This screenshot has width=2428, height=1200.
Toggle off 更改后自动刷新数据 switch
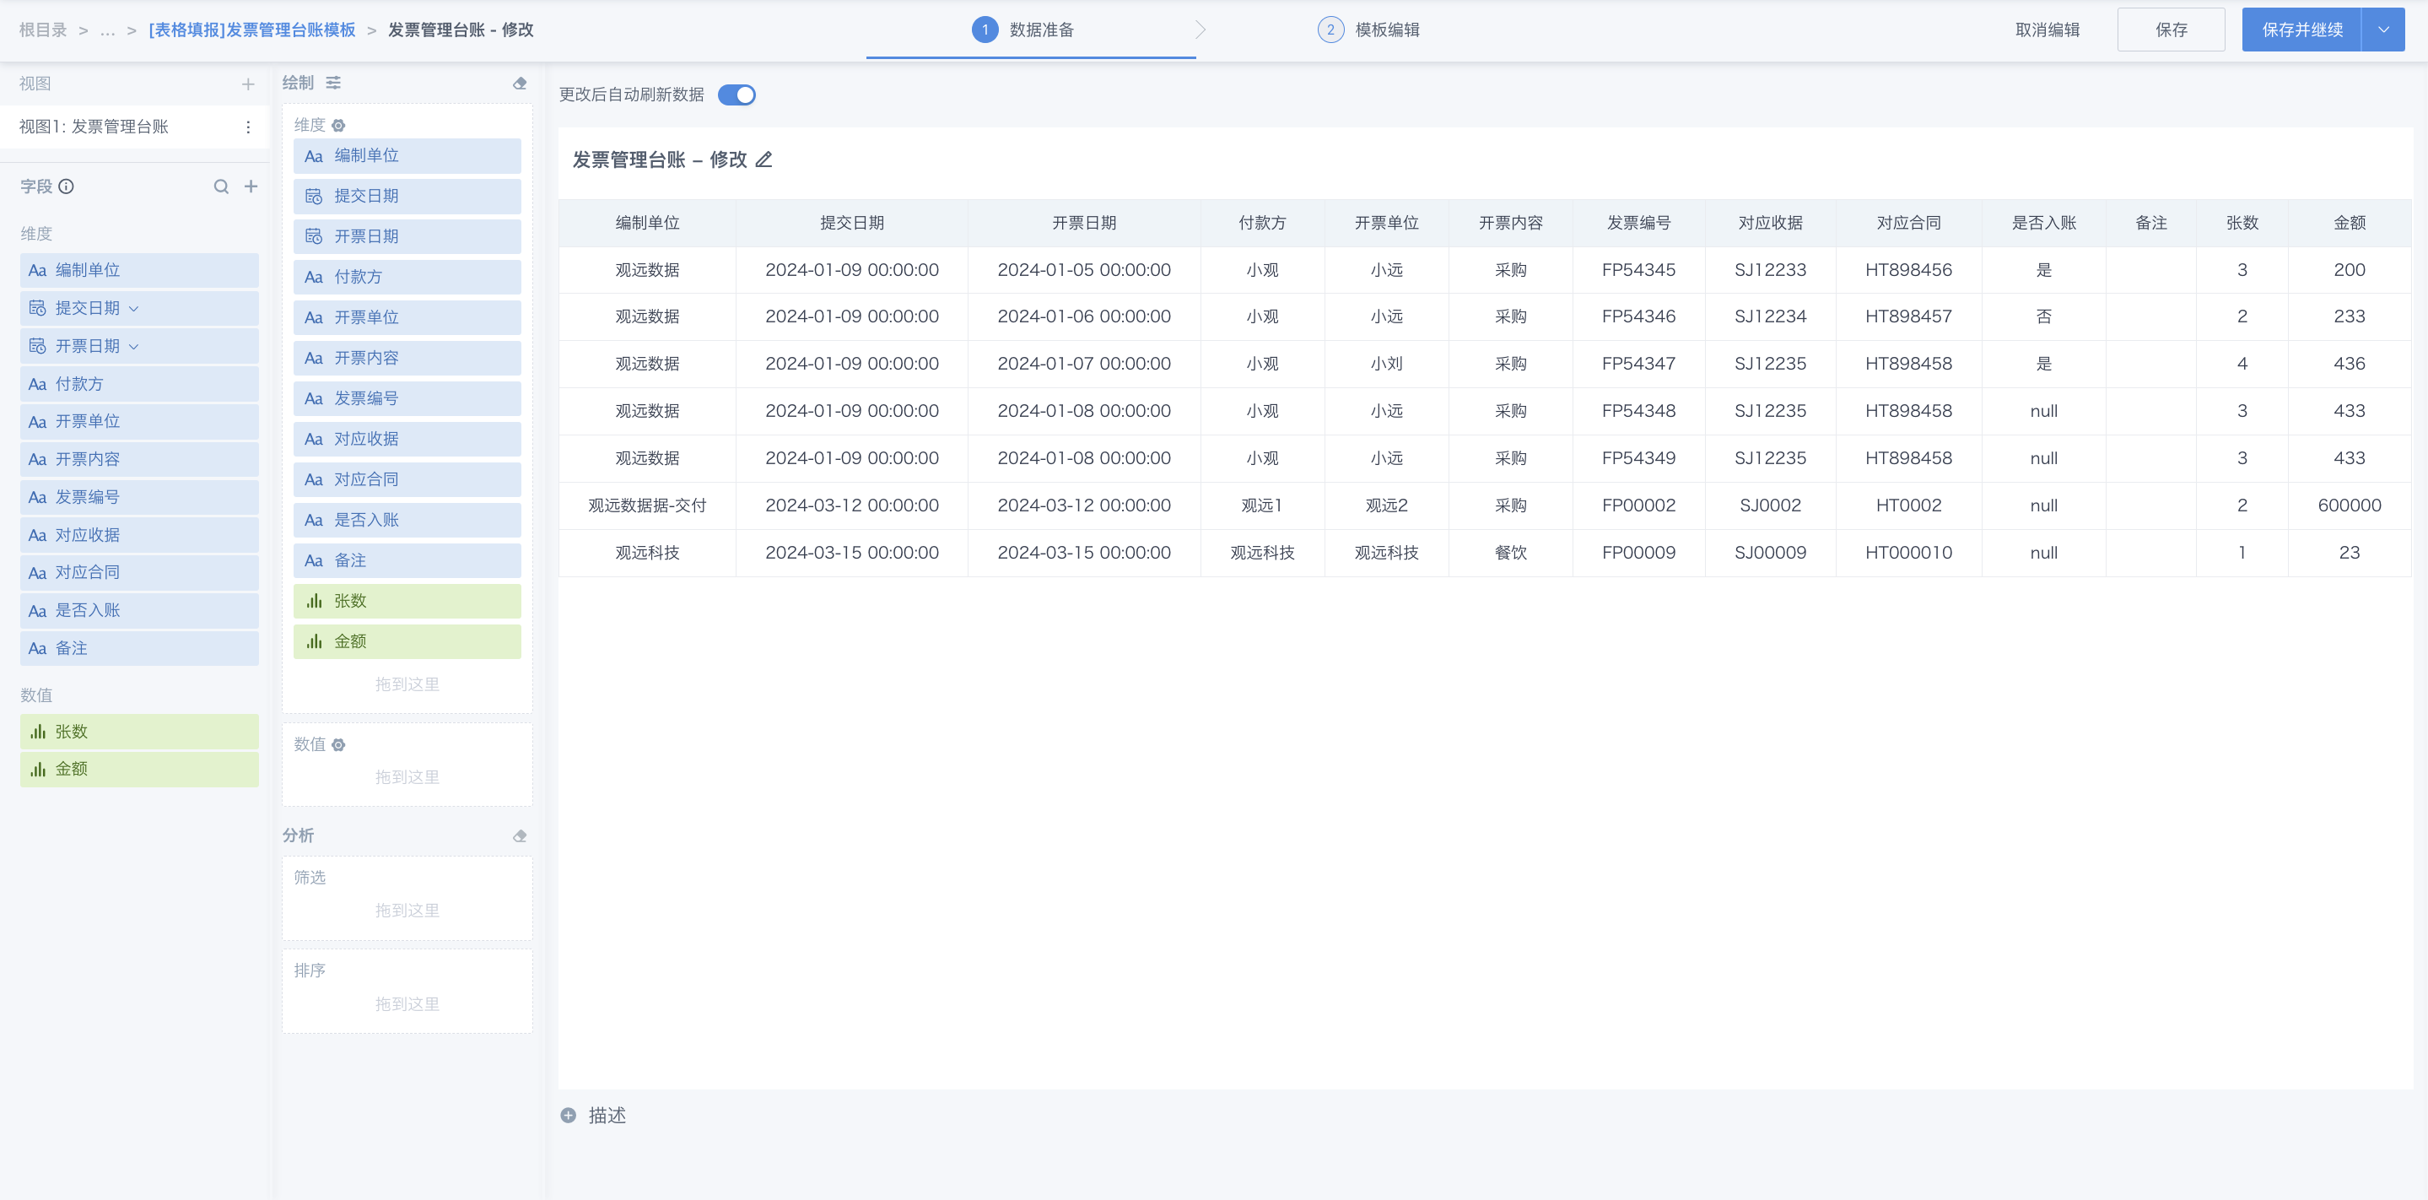pyautogui.click(x=736, y=95)
